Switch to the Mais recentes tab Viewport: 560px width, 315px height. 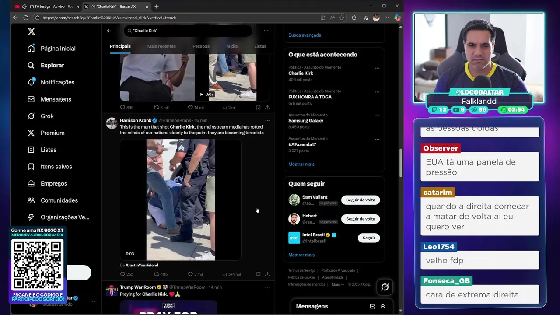click(x=161, y=46)
